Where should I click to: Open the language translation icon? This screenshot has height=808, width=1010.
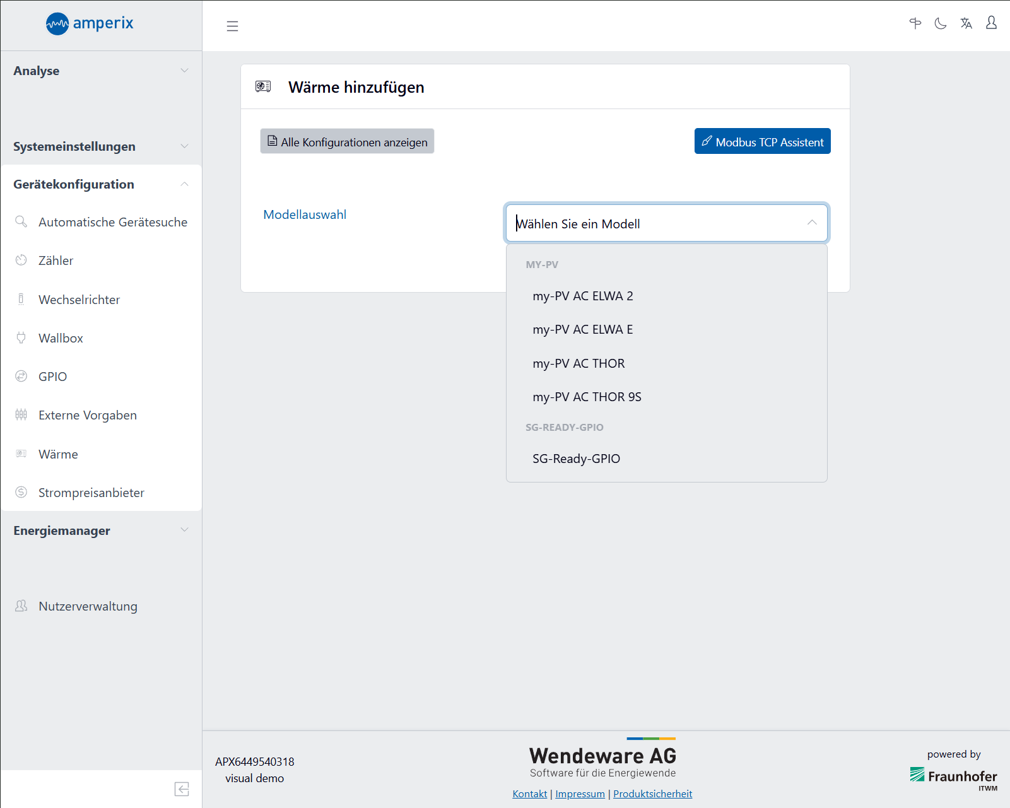[x=966, y=24]
